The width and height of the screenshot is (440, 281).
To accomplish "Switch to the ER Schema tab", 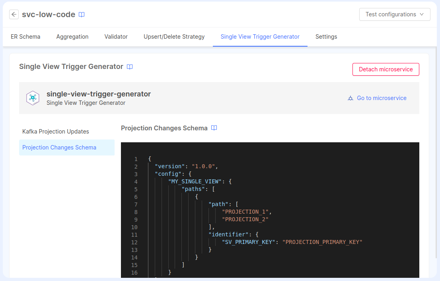I will click(25, 36).
